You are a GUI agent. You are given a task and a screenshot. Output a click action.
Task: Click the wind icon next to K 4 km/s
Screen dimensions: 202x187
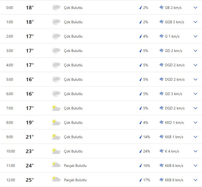tap(161, 151)
